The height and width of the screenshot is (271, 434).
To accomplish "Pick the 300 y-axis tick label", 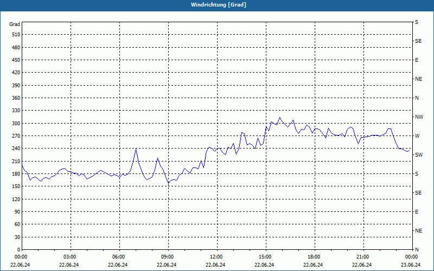I will pos(16,124).
